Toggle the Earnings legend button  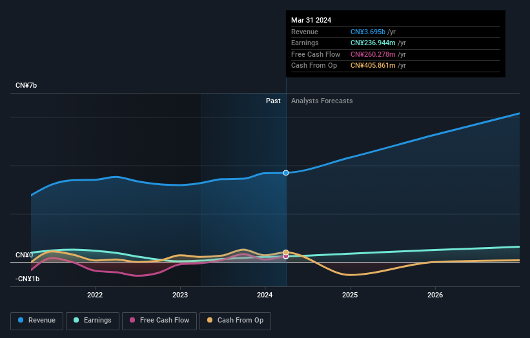point(92,321)
